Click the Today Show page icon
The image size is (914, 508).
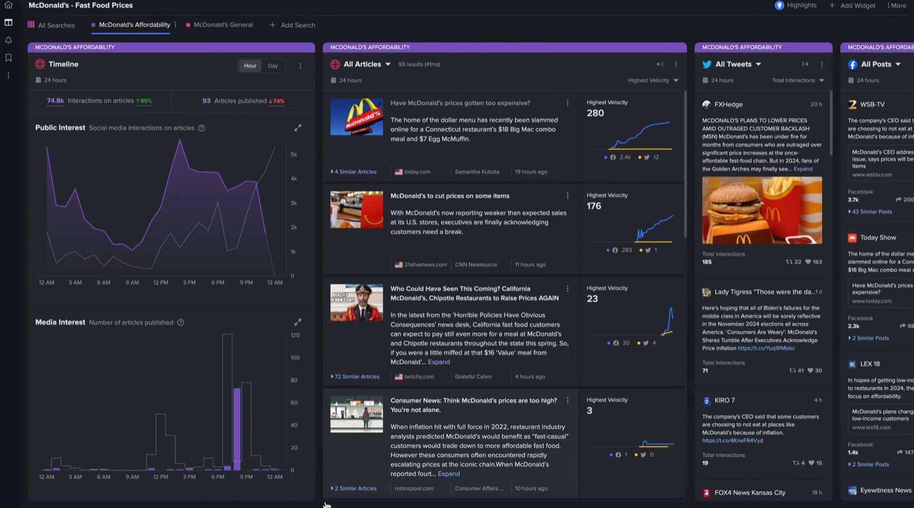point(852,238)
